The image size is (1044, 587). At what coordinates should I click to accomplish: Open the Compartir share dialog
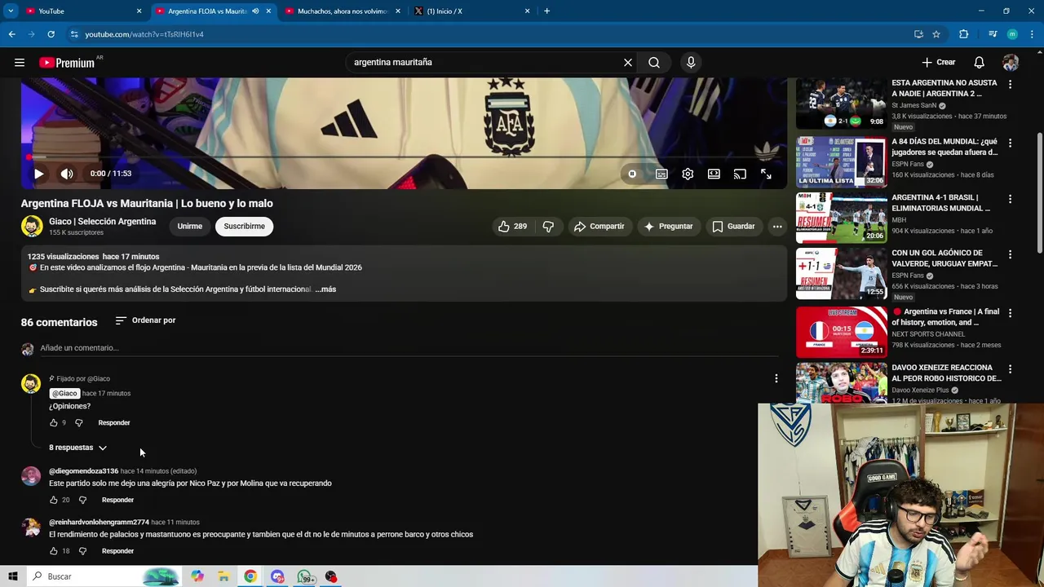pyautogui.click(x=599, y=226)
